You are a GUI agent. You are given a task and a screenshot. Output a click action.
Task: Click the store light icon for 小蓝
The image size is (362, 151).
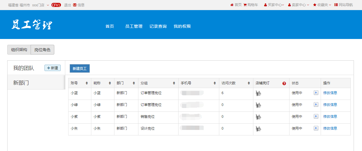[x=258, y=93]
